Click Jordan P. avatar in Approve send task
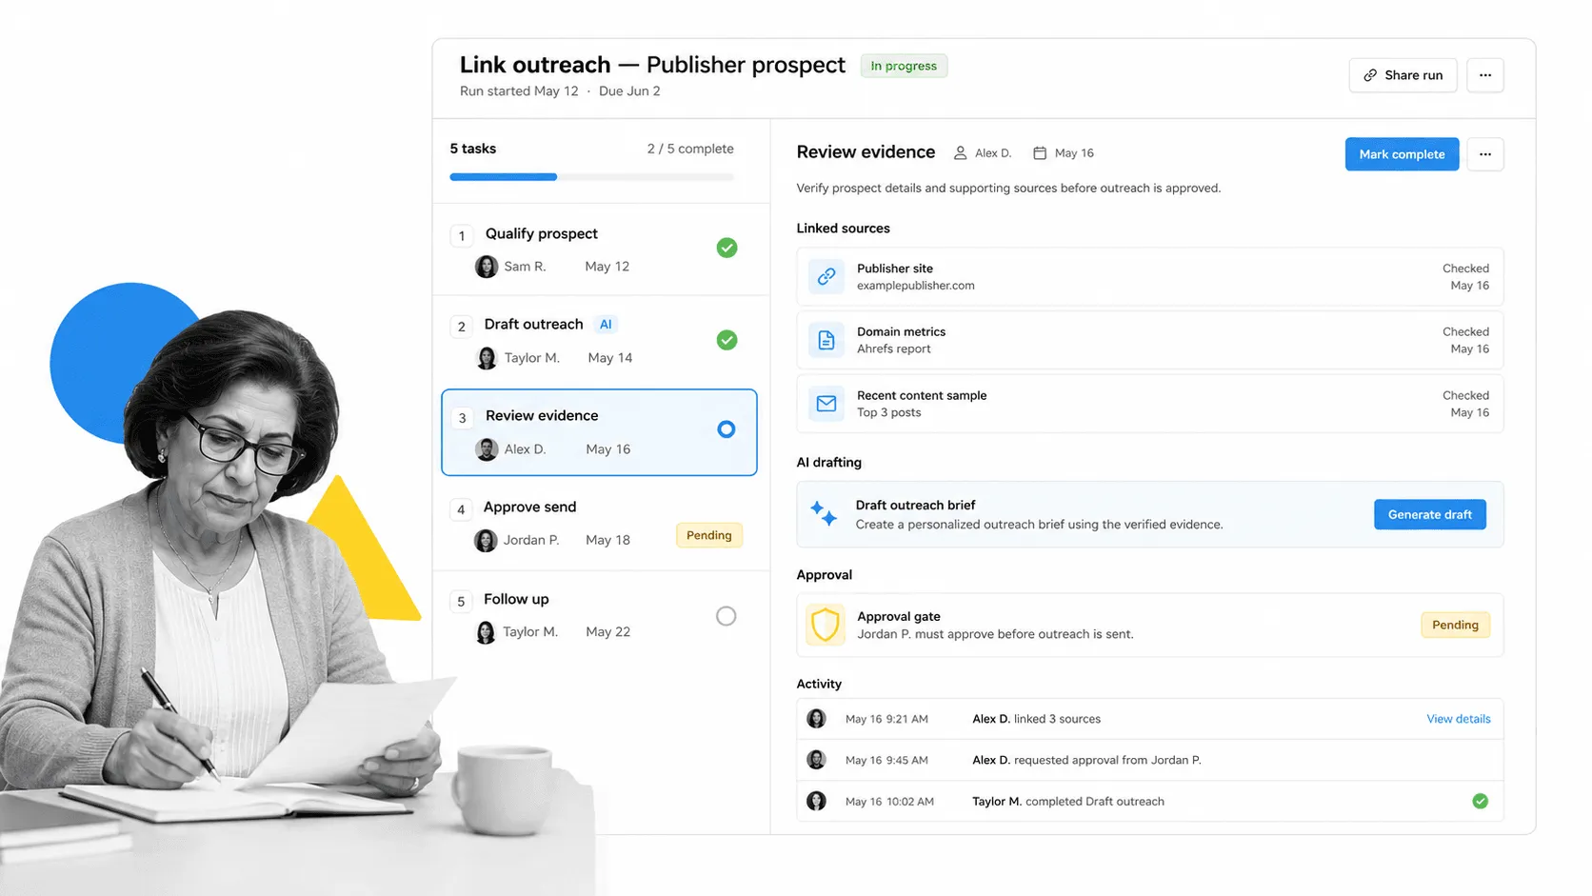Screen dimensions: 1592x896 click(x=486, y=540)
